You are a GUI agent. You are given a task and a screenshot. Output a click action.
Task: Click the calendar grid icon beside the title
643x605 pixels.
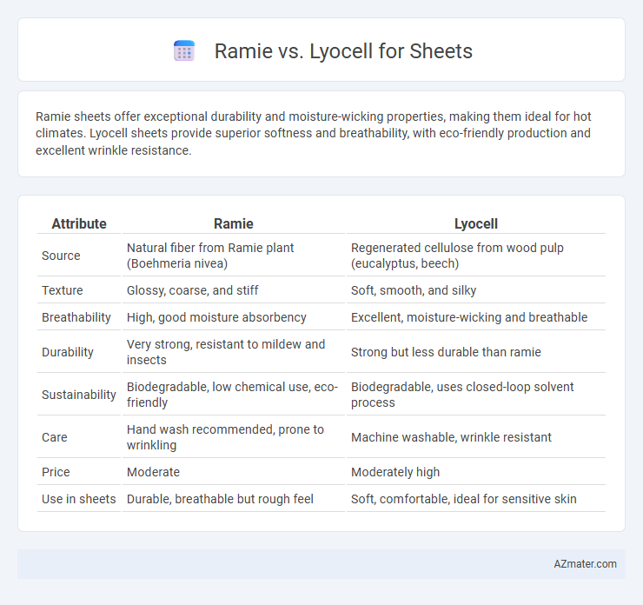184,51
